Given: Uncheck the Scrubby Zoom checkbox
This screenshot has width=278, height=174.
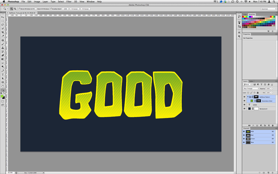Looking at the screenshot, I should pyautogui.click(x=51, y=9).
